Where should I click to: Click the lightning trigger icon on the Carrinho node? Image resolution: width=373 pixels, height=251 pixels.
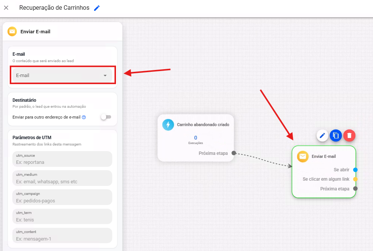tap(168, 125)
